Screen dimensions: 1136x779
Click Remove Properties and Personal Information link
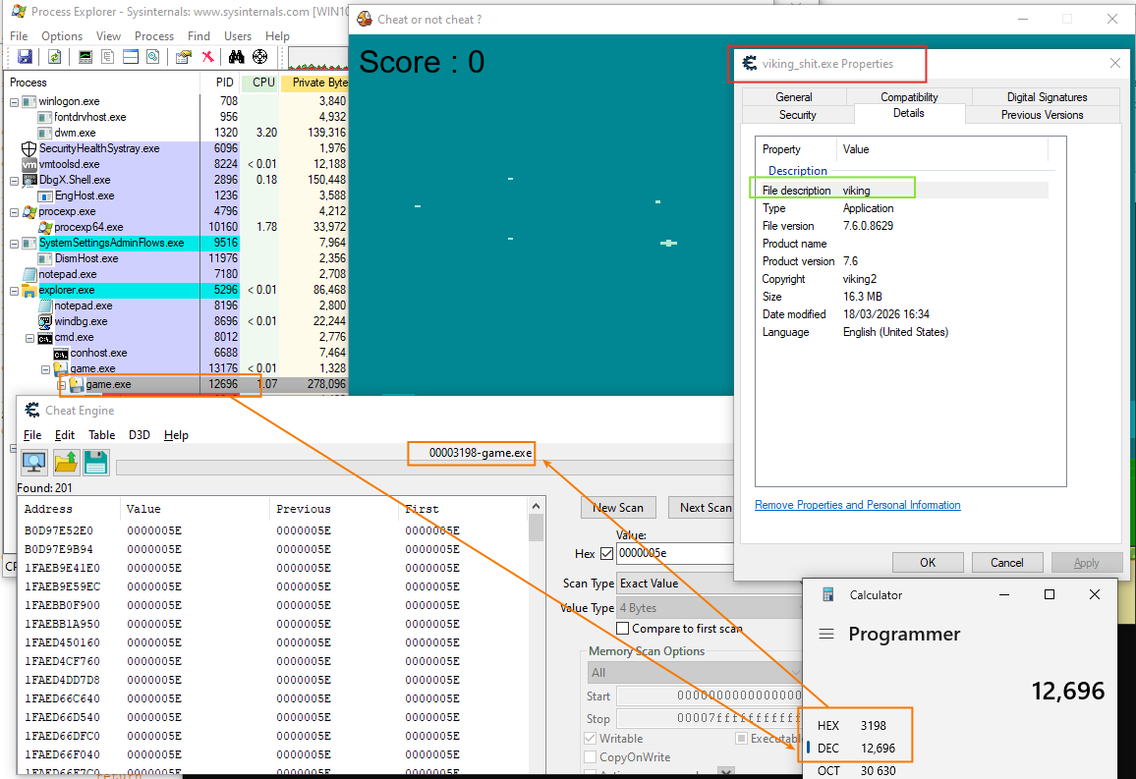pyautogui.click(x=857, y=505)
